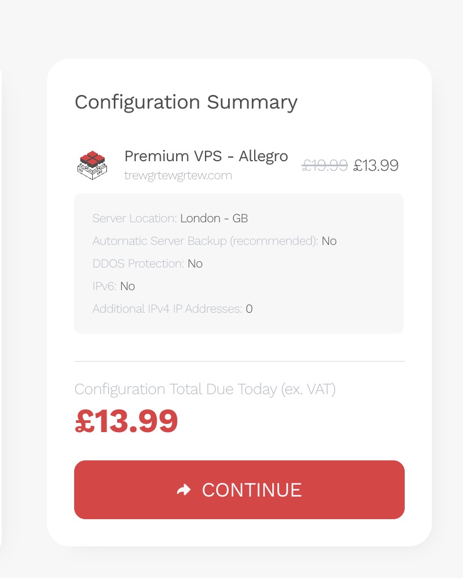The width and height of the screenshot is (463, 578).
Task: Click the No value beside IPv6
Action: [127, 286]
